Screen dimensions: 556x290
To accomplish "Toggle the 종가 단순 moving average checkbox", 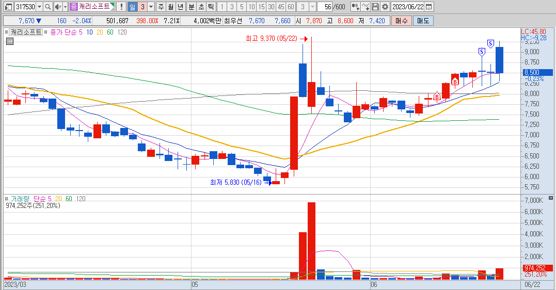I will pos(46,33).
